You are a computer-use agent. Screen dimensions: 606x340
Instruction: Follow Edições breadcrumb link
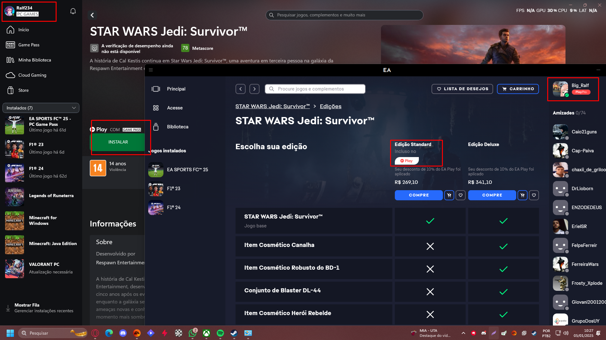point(330,106)
